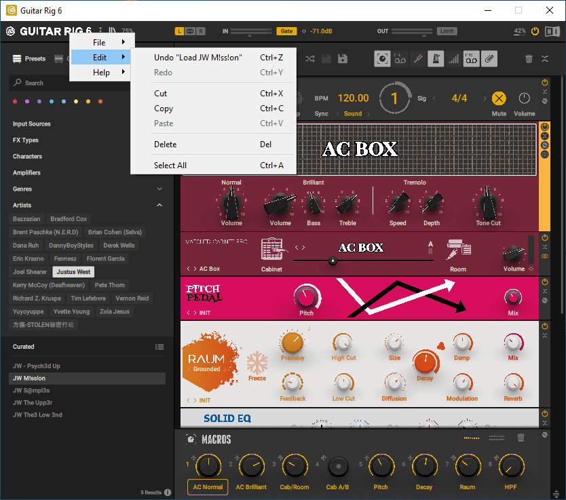Select the previous metronome Sound arrow
Image resolution: width=566 pixels, height=500 pixels.
click(x=337, y=114)
